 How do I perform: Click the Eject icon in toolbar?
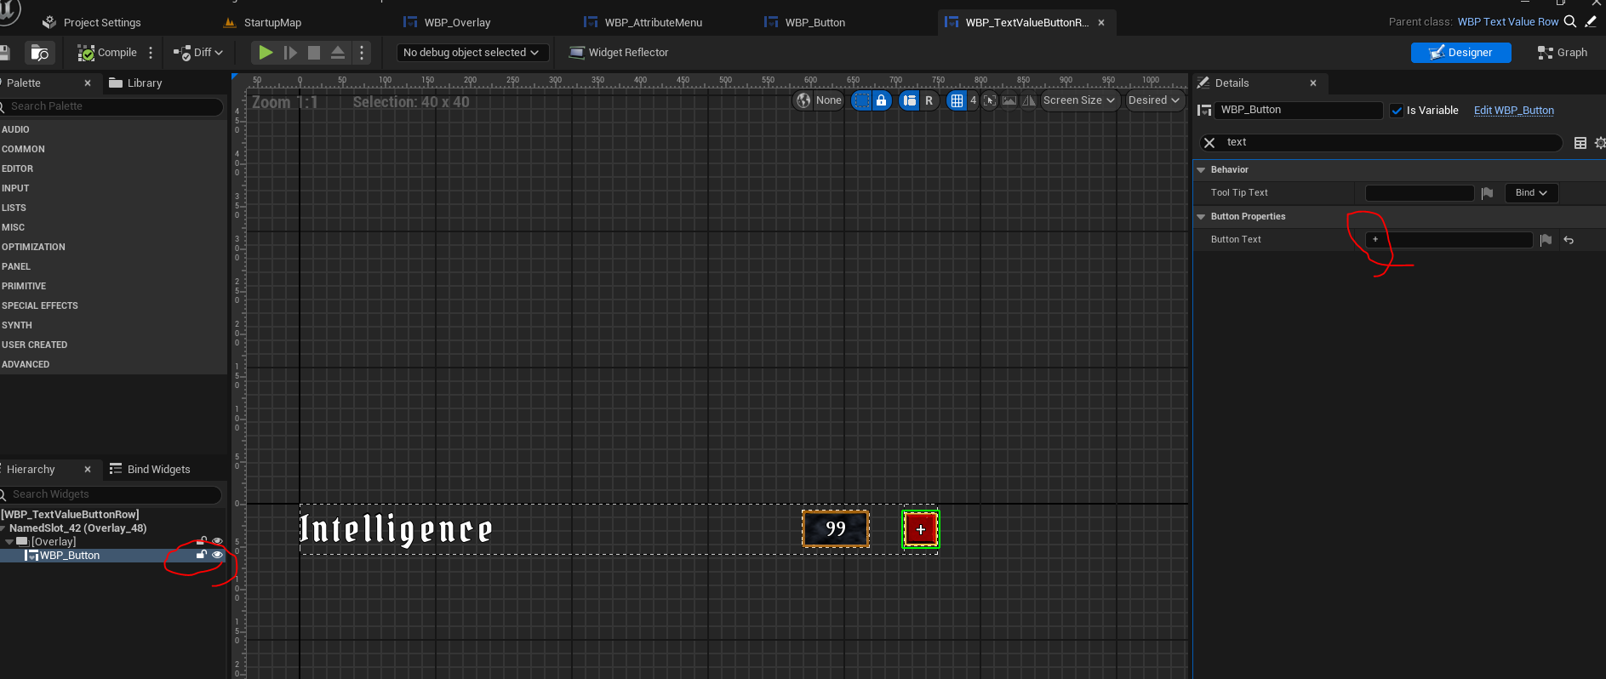coord(338,53)
